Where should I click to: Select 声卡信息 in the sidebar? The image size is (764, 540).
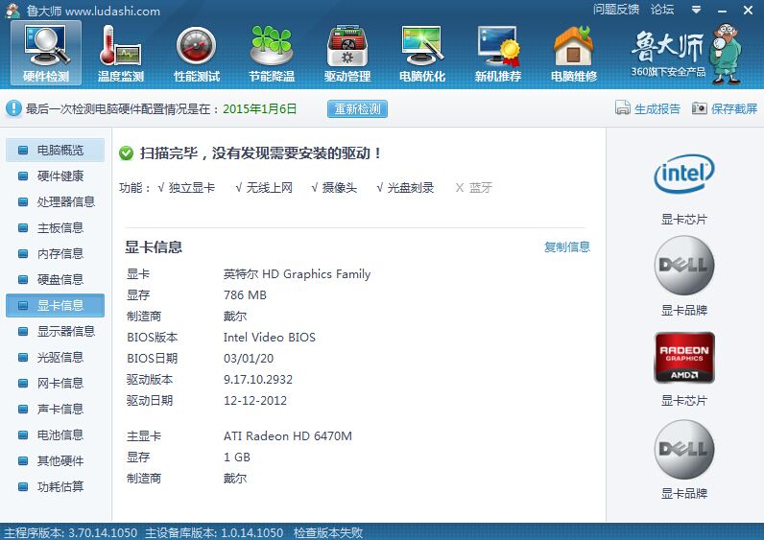coord(55,409)
